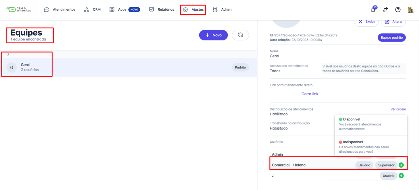
Task: Click the company building icon top right
Action: tap(411, 9)
